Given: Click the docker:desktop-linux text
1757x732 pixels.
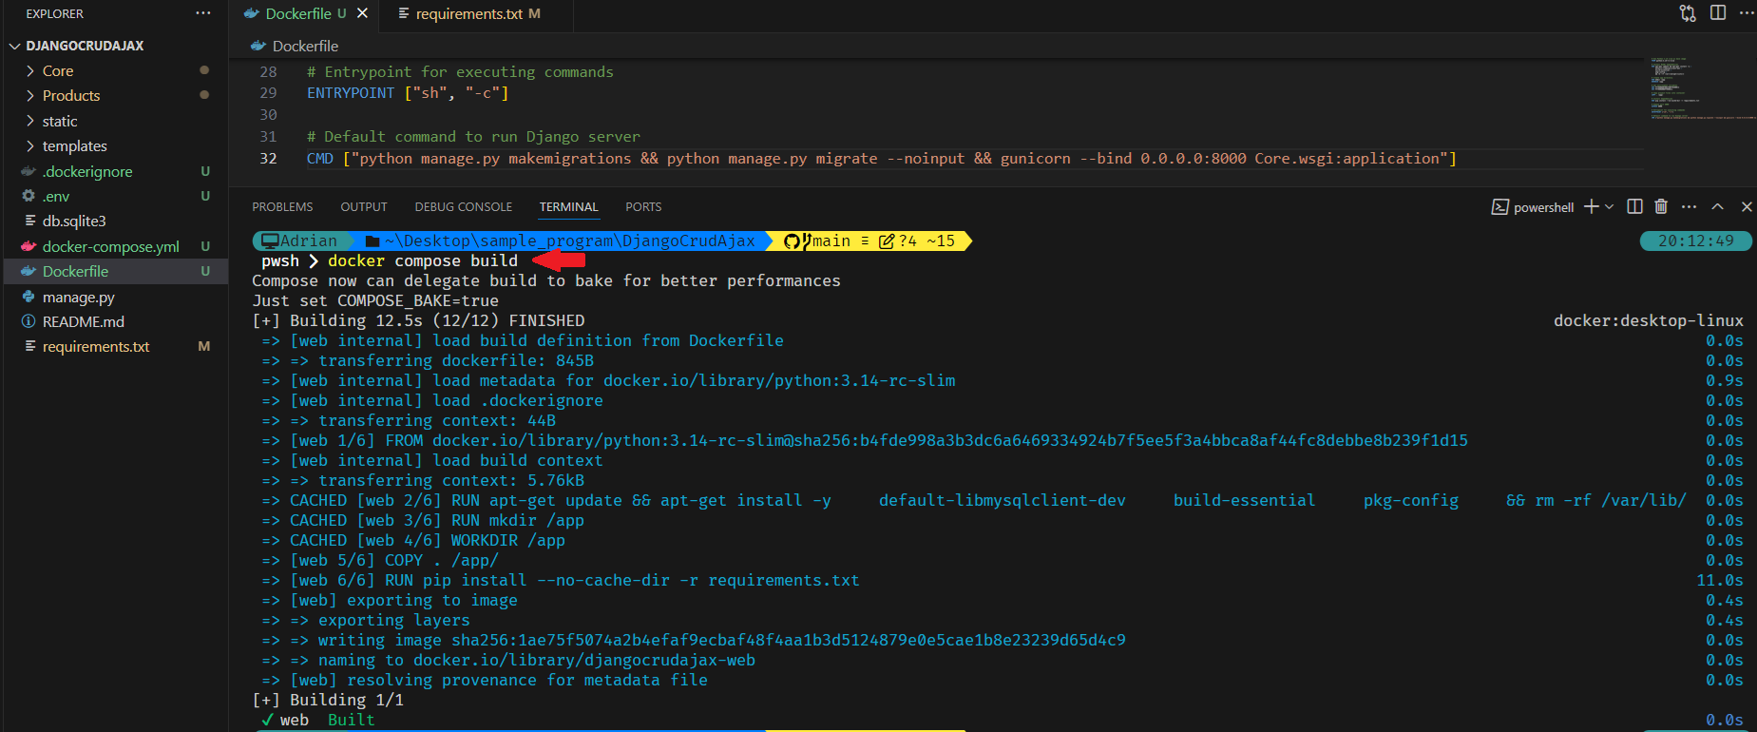Looking at the screenshot, I should 1649,320.
